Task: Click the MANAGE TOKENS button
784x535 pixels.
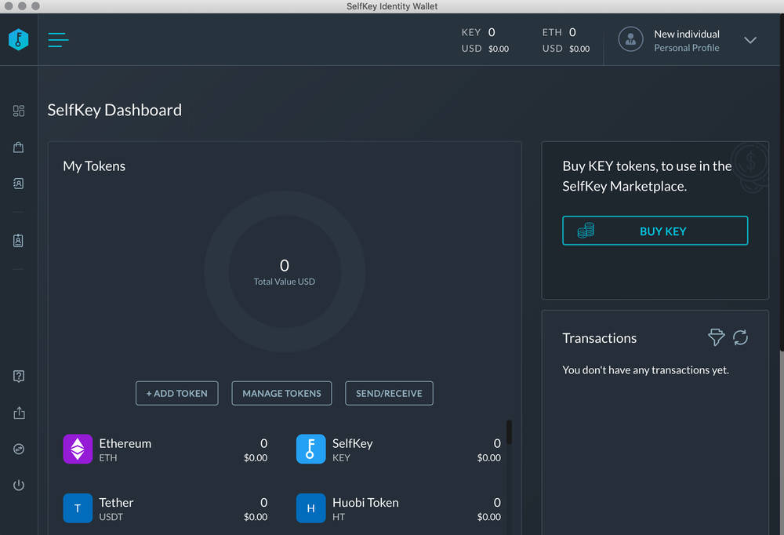Action: (x=281, y=393)
